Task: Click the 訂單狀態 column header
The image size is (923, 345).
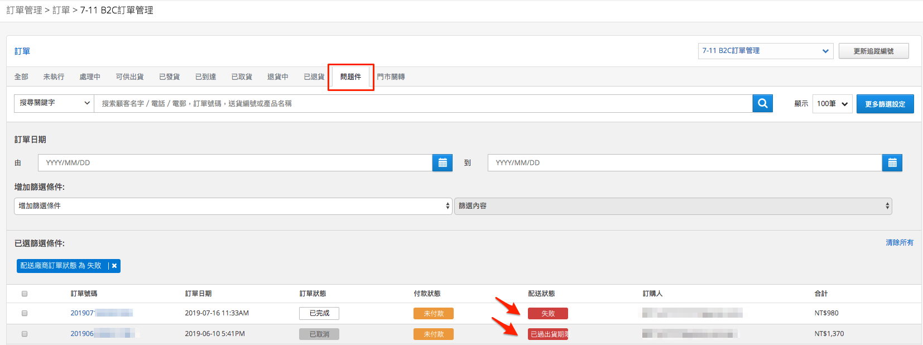Action: click(313, 294)
